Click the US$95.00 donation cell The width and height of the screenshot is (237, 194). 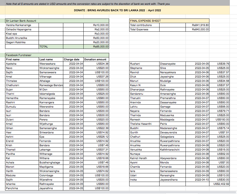pyautogui.click(x=219, y=107)
